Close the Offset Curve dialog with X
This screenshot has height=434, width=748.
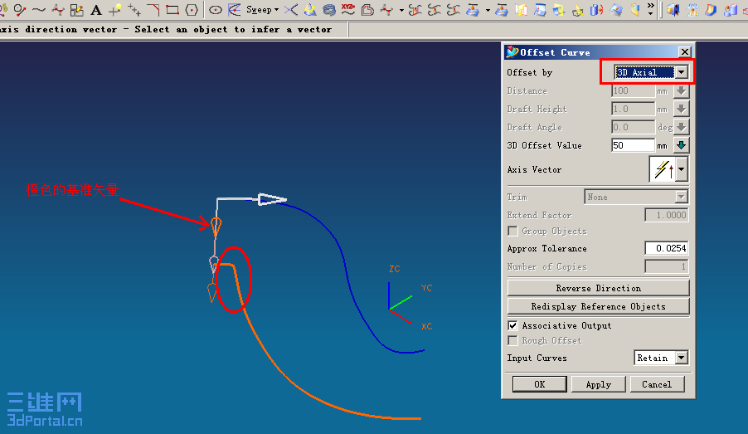tap(684, 52)
